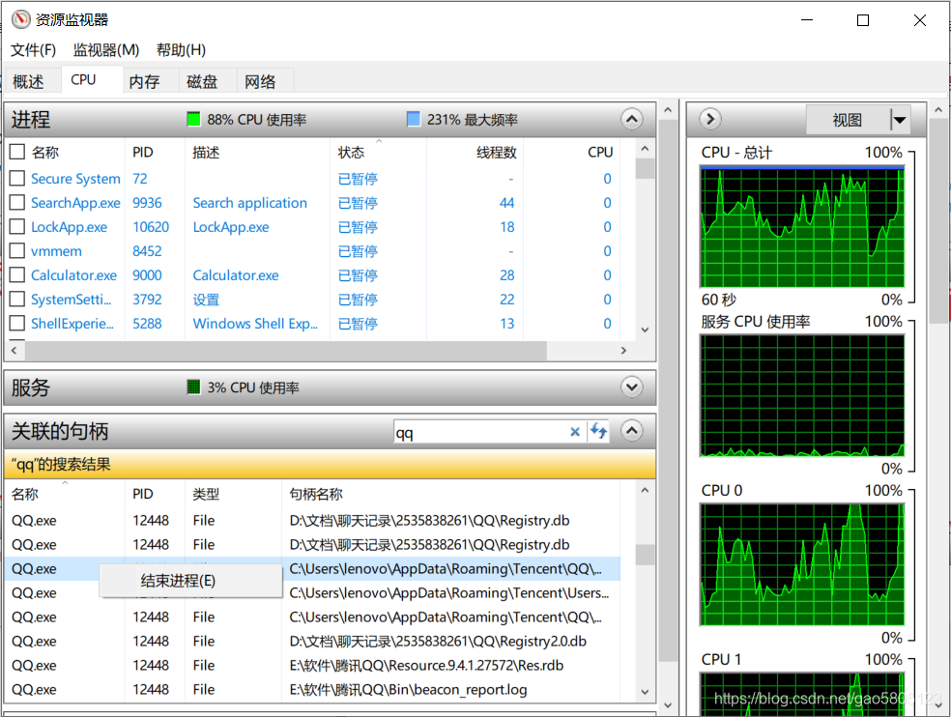Click process list horizontal scroll right arrow
The width and height of the screenshot is (951, 717).
[x=623, y=350]
